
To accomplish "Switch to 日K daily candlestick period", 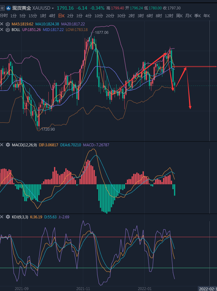I will [x=61, y=16].
